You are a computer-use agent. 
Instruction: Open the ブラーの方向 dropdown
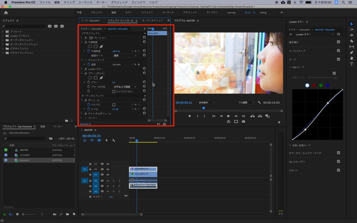pos(125,87)
